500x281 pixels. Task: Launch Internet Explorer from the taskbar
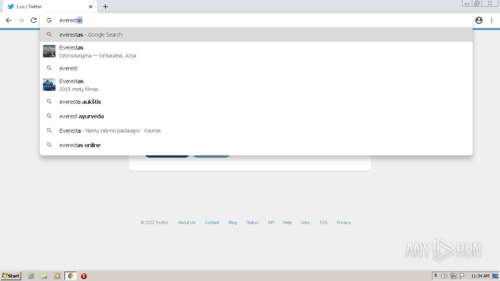point(31,276)
